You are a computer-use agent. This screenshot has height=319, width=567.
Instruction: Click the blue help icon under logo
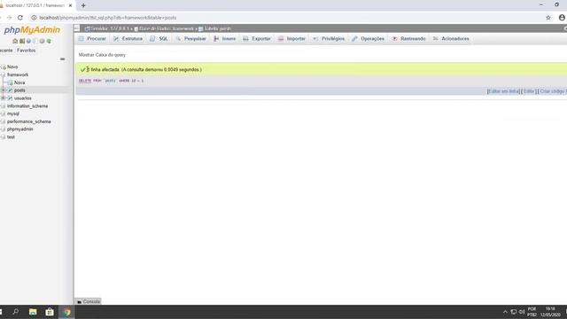coord(28,42)
